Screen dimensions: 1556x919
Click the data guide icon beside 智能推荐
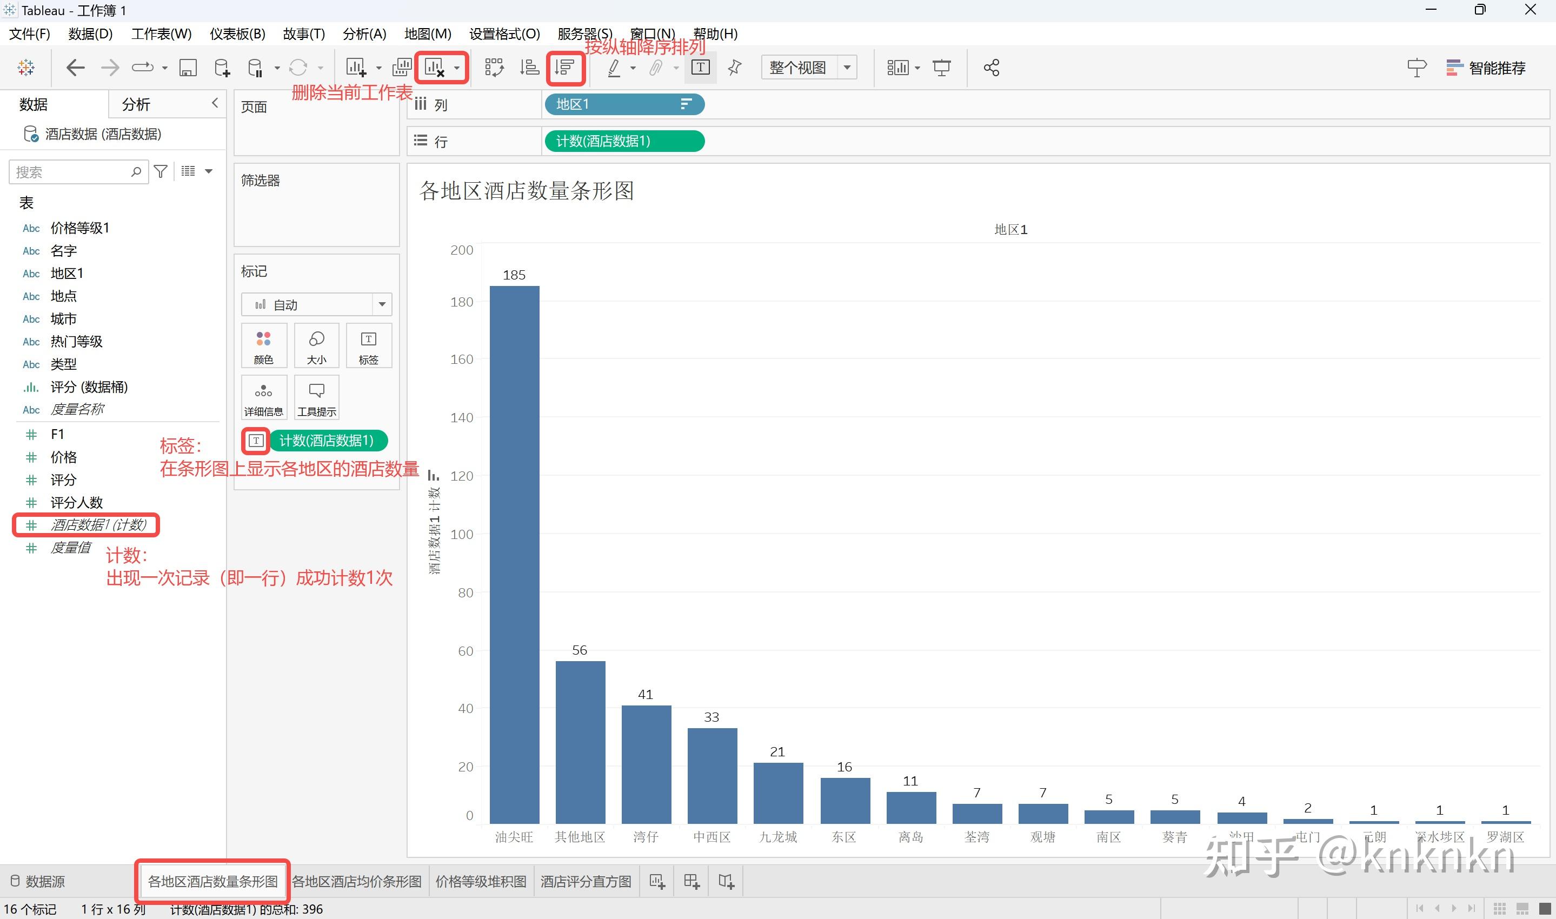tap(1417, 68)
